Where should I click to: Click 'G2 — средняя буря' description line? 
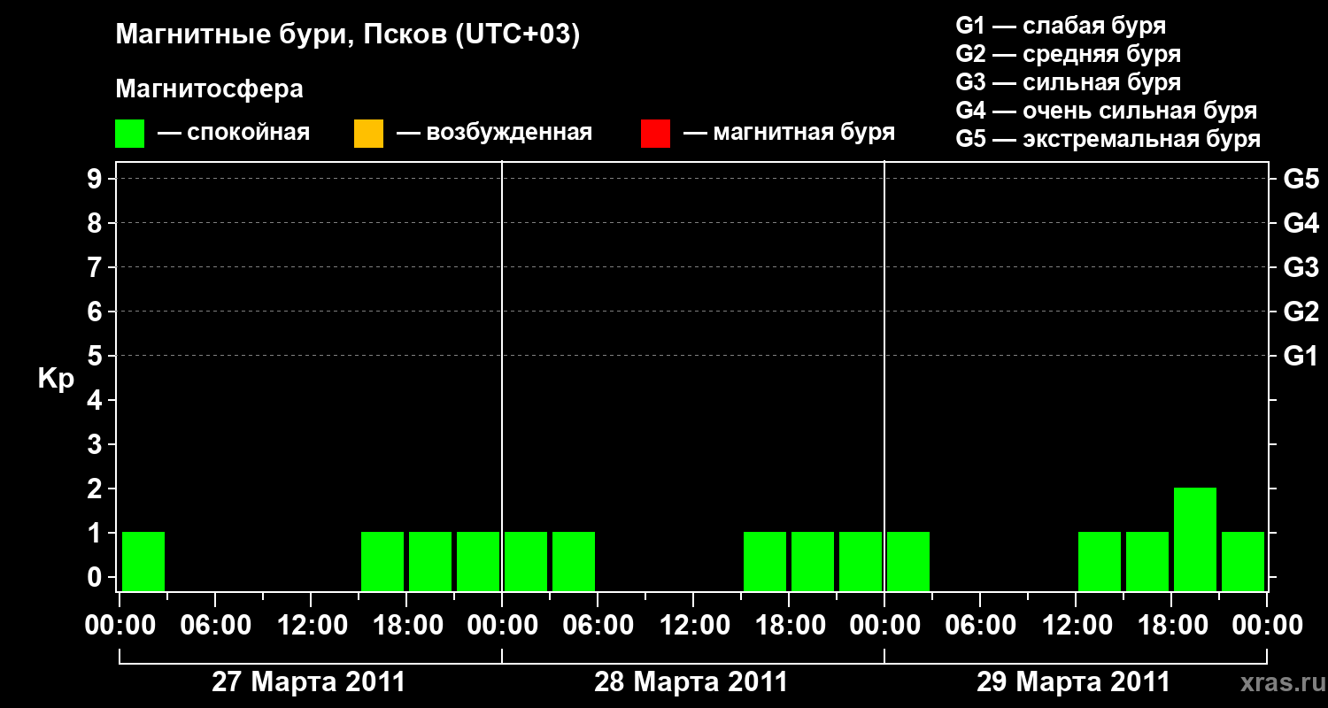1069,54
